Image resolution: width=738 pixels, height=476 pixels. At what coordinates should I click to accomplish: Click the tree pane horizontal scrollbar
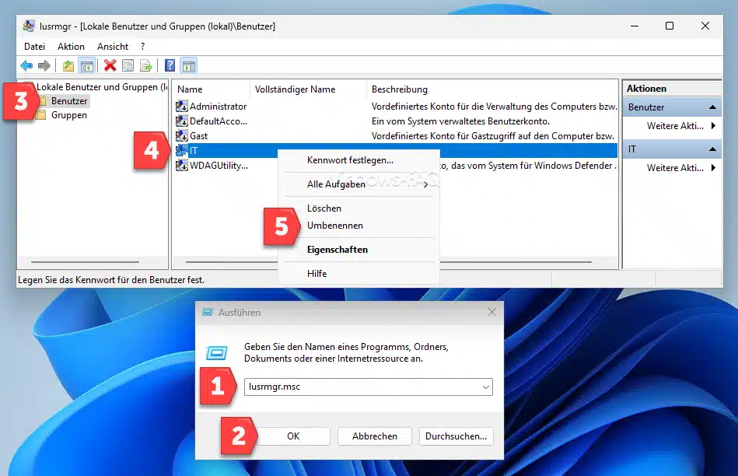85,262
